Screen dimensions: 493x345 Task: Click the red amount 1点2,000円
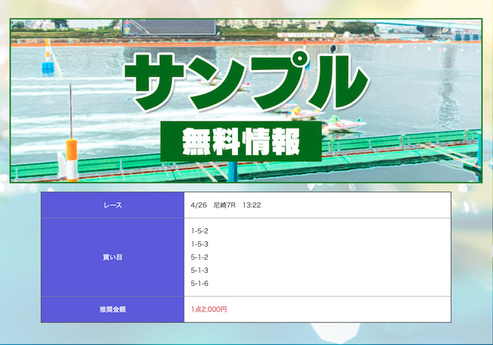pyautogui.click(x=209, y=309)
